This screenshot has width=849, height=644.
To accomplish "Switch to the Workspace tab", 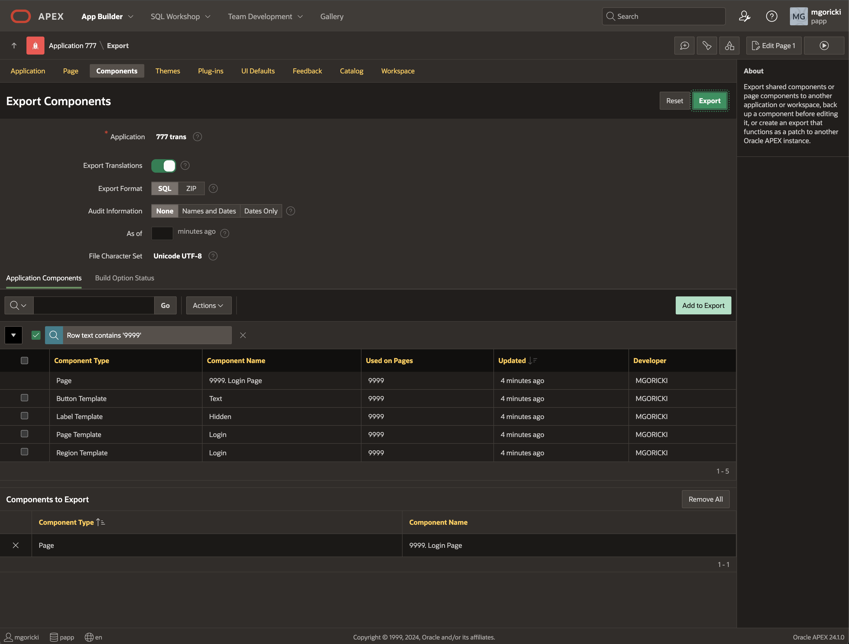I will click(x=397, y=71).
